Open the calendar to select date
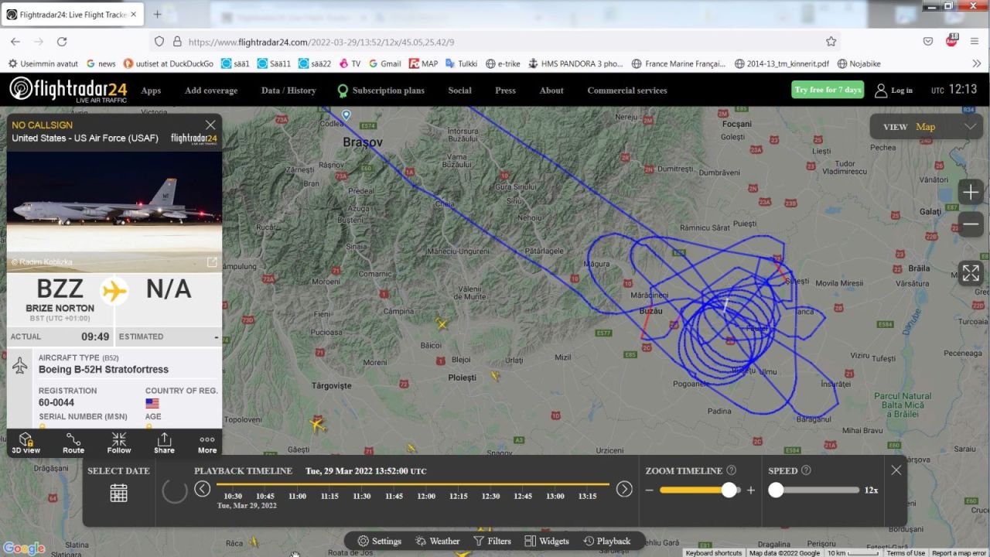Image resolution: width=990 pixels, height=557 pixels. pos(118,493)
